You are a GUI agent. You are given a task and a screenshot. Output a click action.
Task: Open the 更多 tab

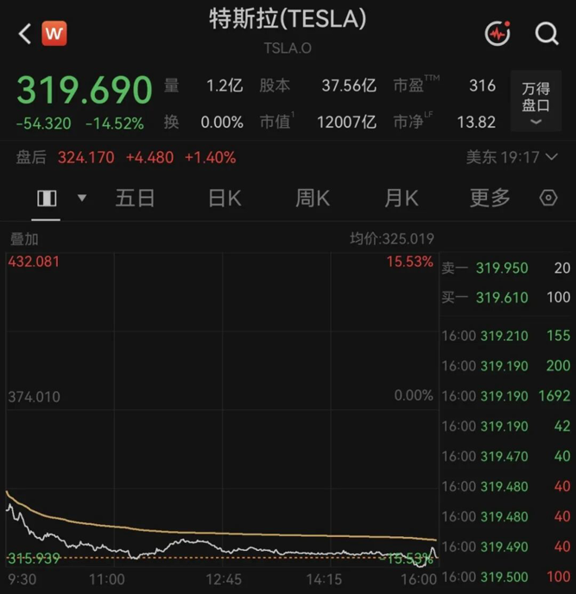[x=490, y=198]
